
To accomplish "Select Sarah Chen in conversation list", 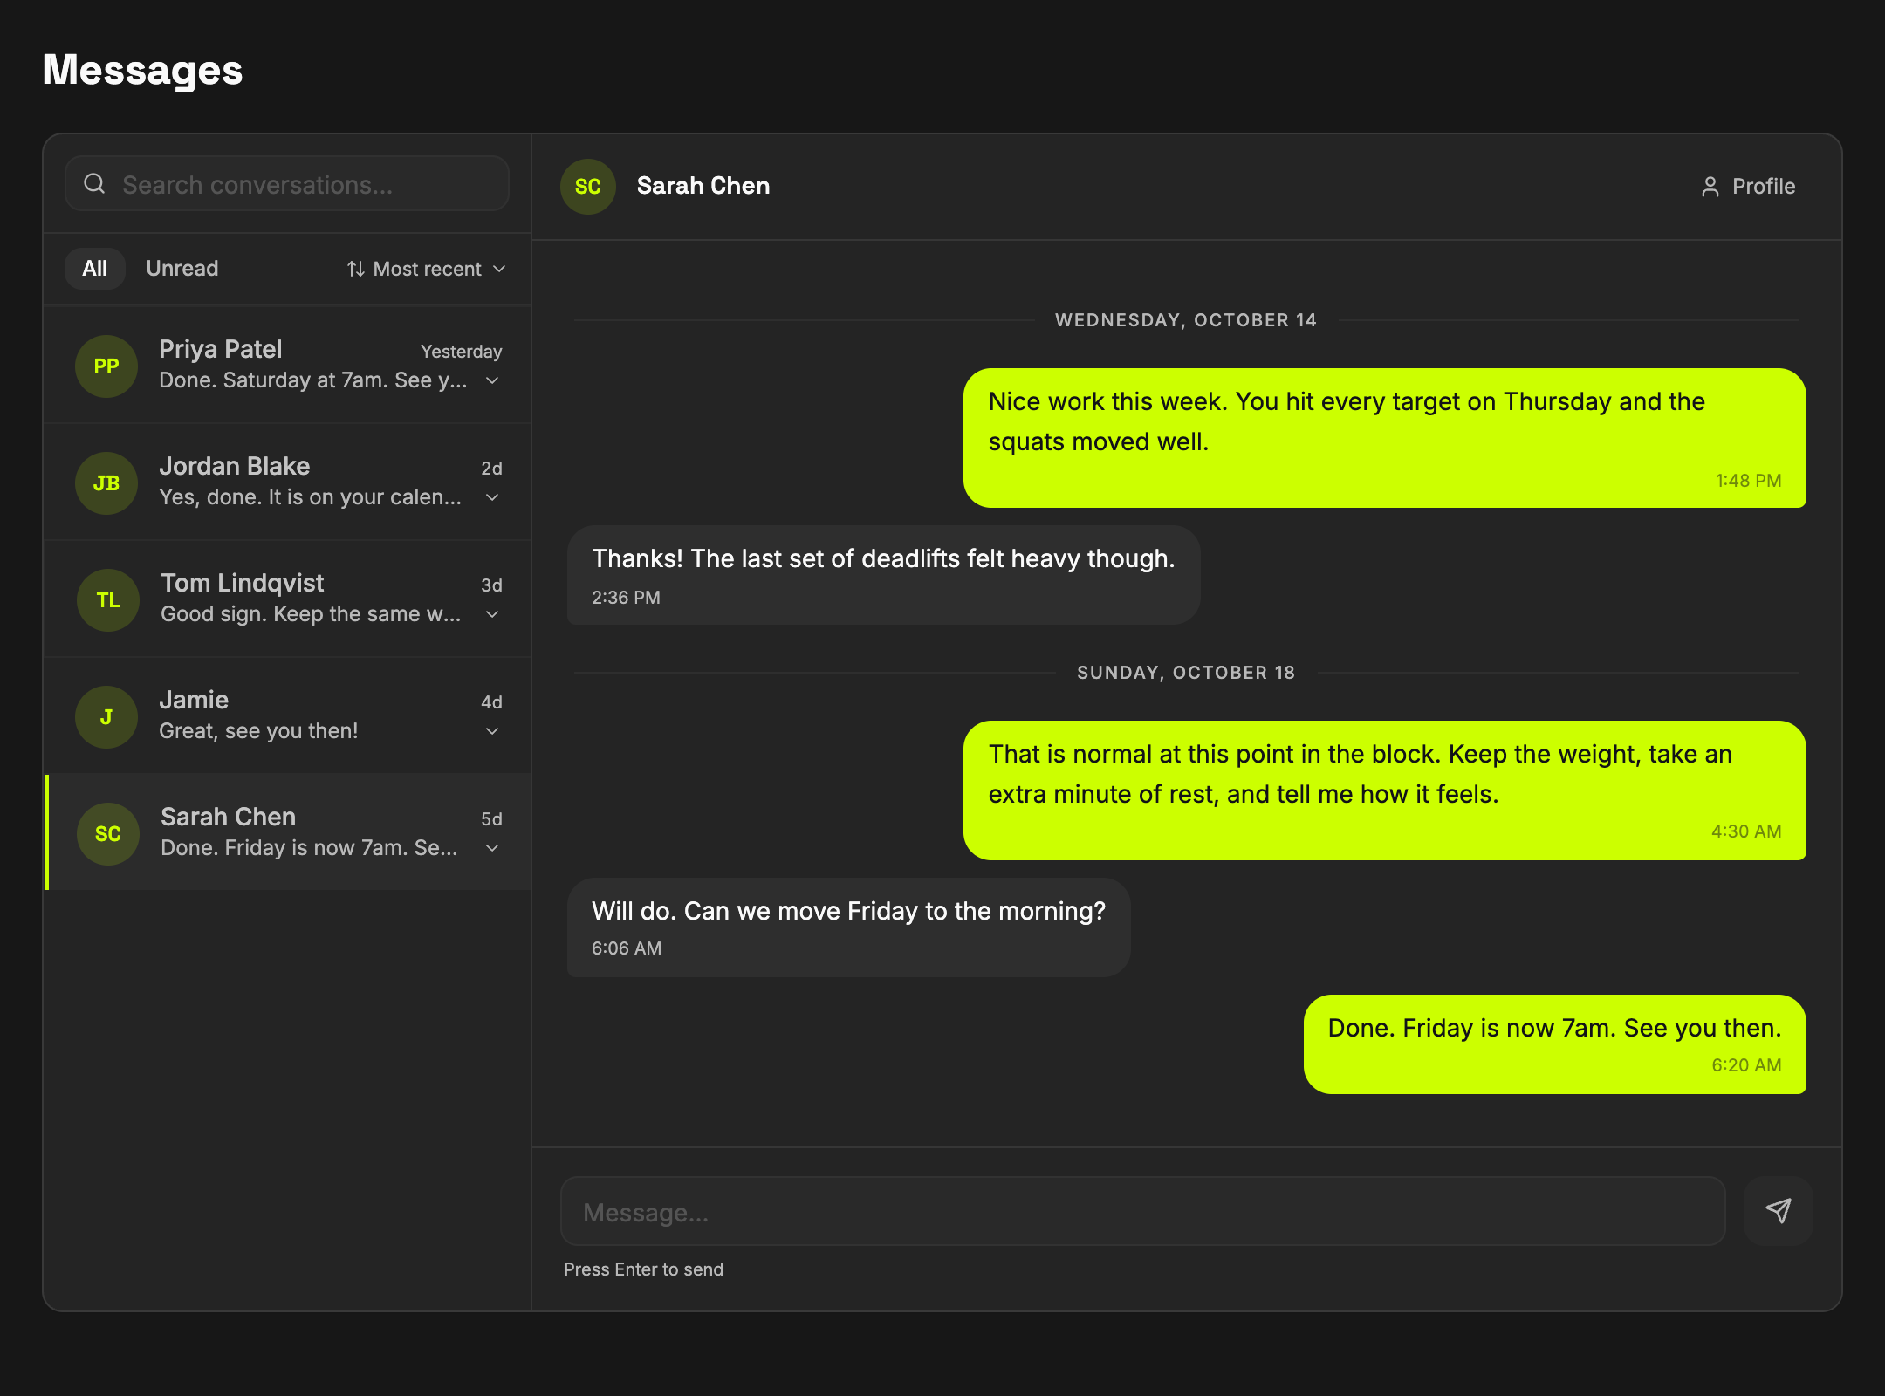I will 288,833.
